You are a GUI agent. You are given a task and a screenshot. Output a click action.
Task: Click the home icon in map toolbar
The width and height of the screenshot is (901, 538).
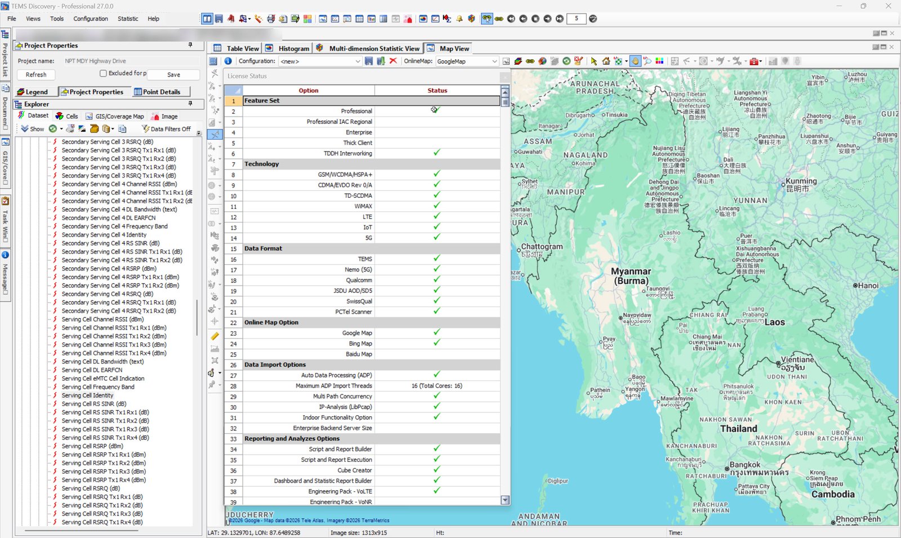click(606, 61)
